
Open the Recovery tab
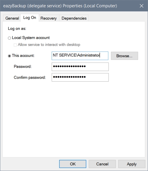(48, 18)
